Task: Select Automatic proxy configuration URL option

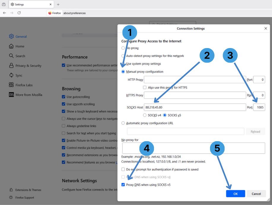Action: [x=123, y=123]
